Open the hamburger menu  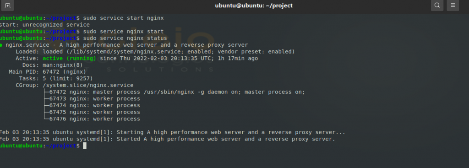pos(453,5)
